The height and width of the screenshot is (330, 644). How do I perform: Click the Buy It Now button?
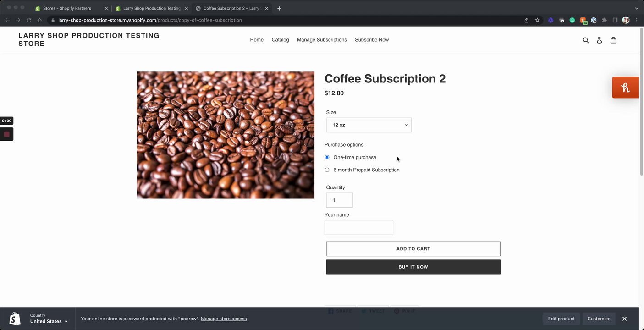coord(413,267)
